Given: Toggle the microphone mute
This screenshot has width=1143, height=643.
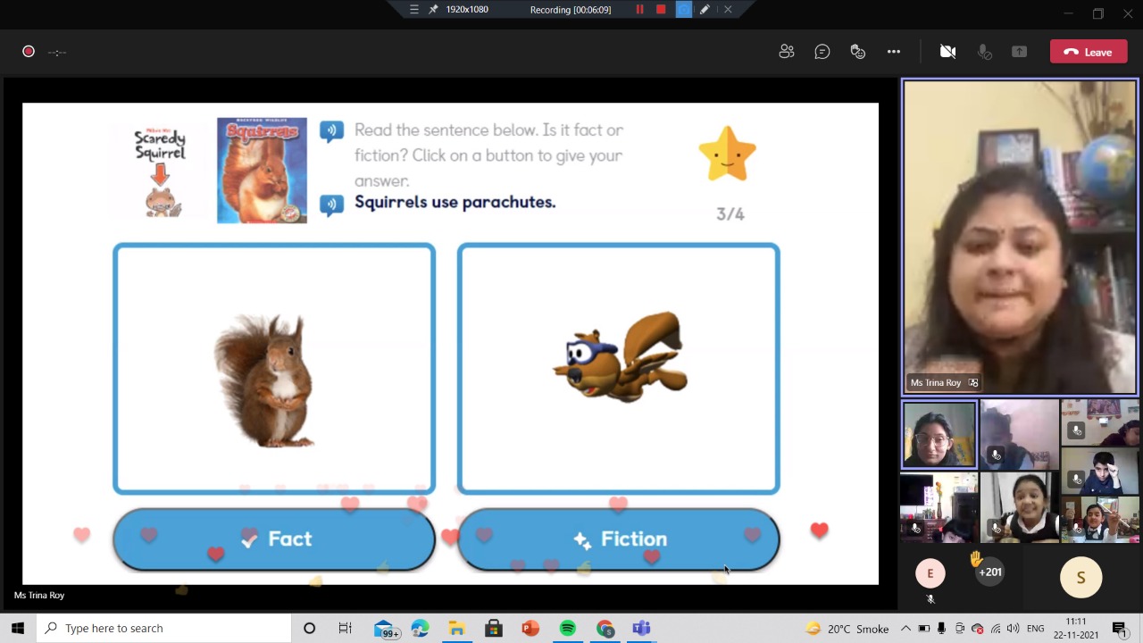Looking at the screenshot, I should pos(984,52).
